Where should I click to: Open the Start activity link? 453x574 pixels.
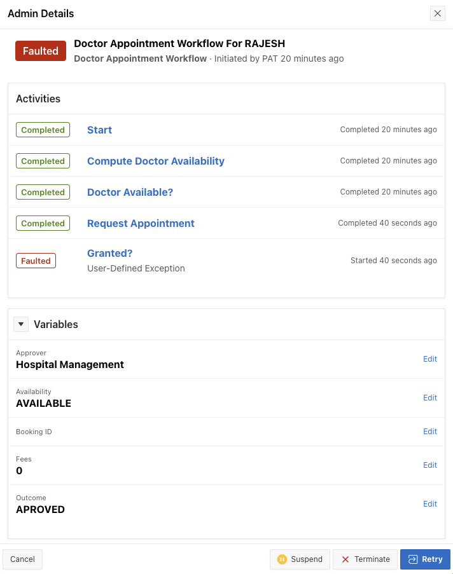pos(99,130)
